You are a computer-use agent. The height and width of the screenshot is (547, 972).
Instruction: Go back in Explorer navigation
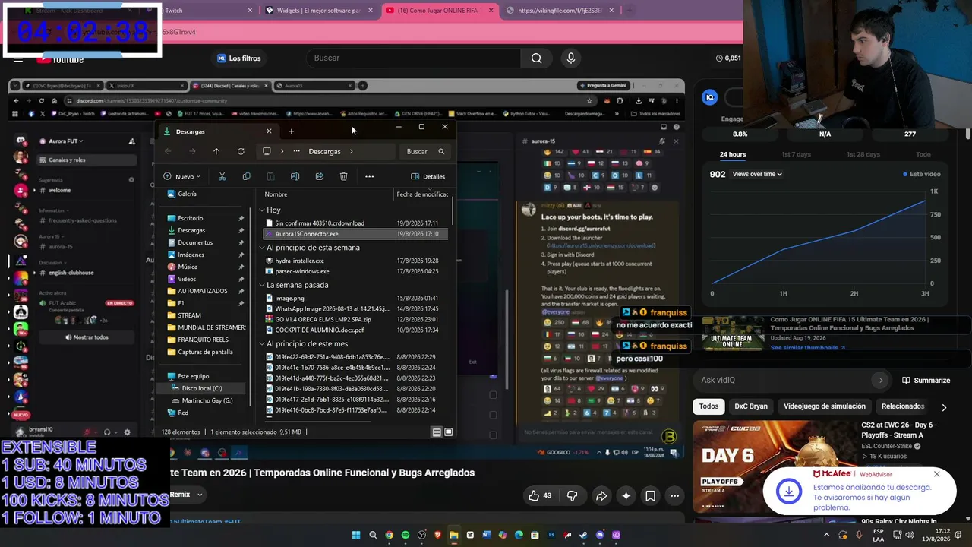pos(168,151)
